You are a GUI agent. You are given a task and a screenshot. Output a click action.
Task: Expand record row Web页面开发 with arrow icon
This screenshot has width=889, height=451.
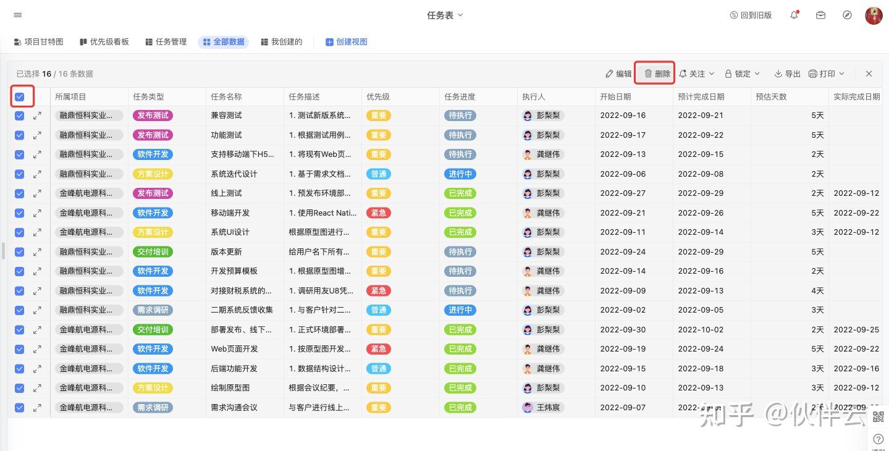pos(37,349)
